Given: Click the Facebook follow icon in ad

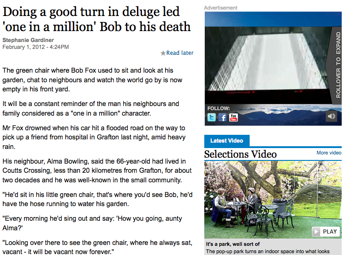Looking at the screenshot, I should pos(223,117).
